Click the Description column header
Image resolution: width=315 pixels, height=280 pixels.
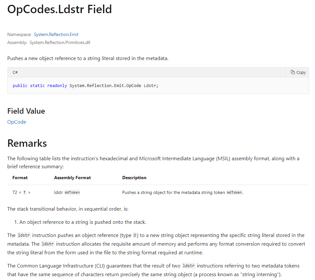[134, 178]
